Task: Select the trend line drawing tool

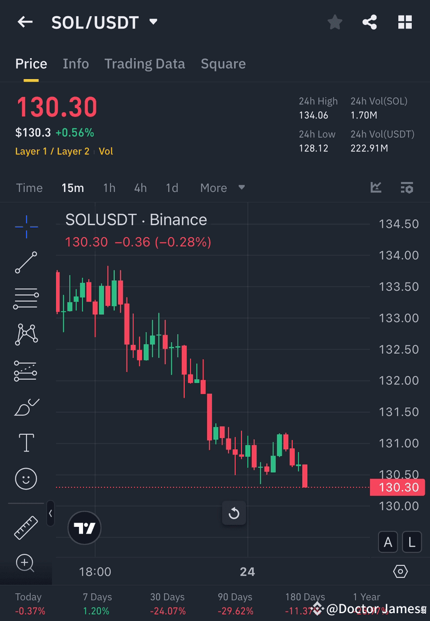Action: [26, 263]
